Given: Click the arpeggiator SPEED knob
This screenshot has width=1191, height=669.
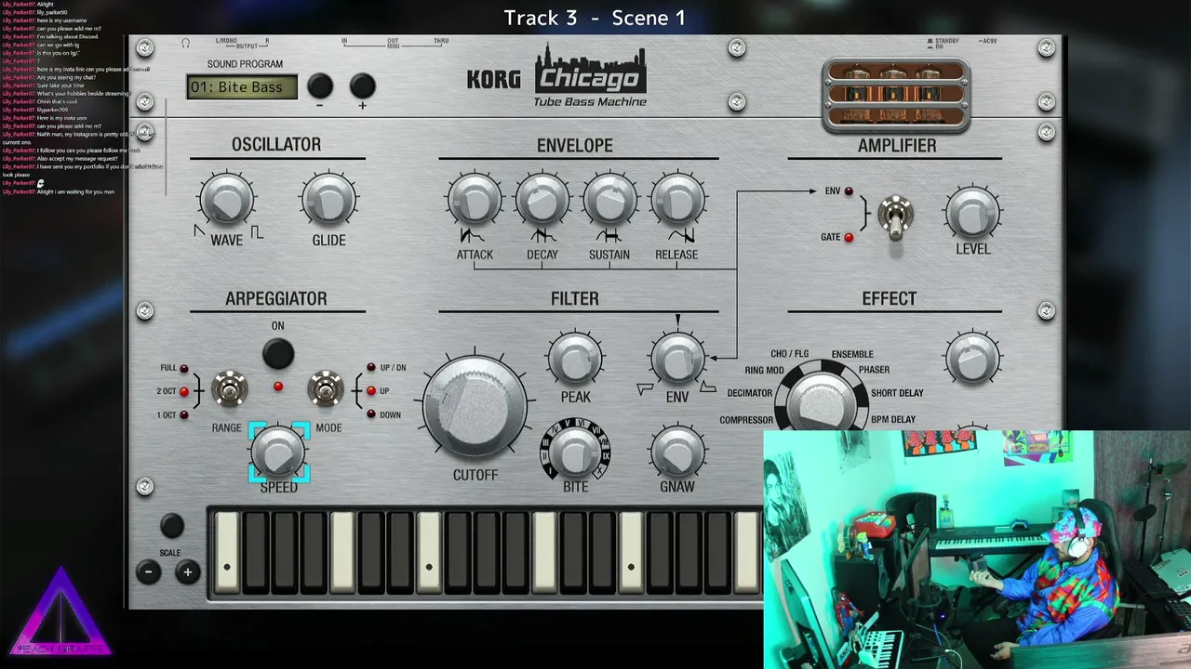Looking at the screenshot, I should pyautogui.click(x=278, y=452).
